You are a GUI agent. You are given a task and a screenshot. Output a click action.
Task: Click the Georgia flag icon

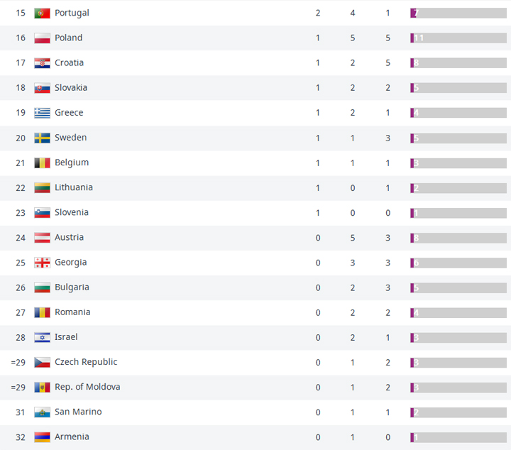click(x=42, y=263)
